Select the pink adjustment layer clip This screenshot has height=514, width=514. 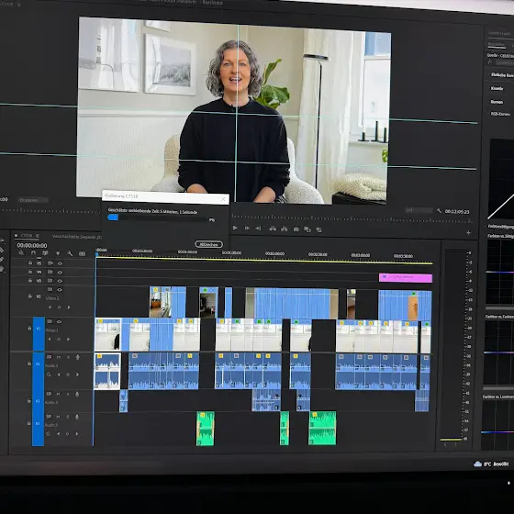point(406,277)
